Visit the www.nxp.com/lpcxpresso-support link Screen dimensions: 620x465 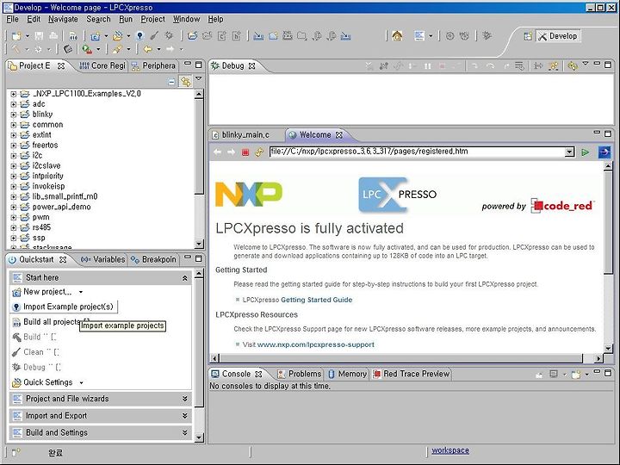tap(315, 344)
